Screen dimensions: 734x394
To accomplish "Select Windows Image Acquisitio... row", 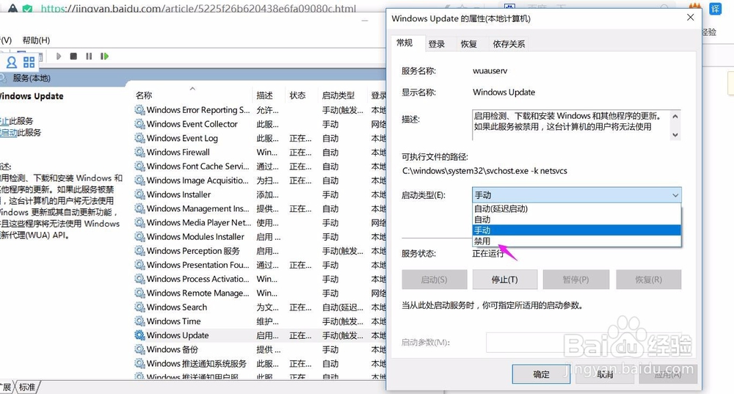I will click(260, 180).
